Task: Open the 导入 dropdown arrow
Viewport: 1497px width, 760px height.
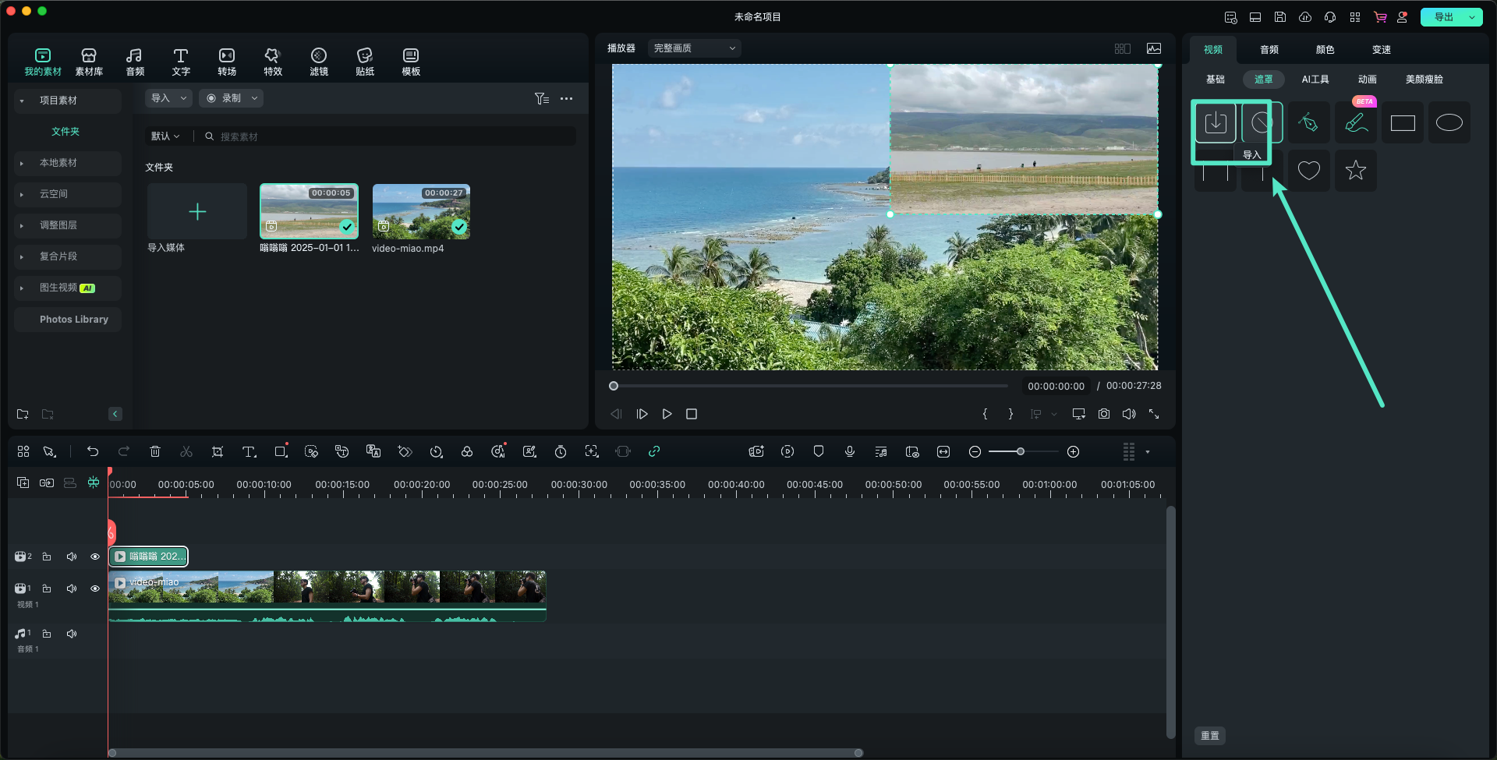Action: [183, 98]
